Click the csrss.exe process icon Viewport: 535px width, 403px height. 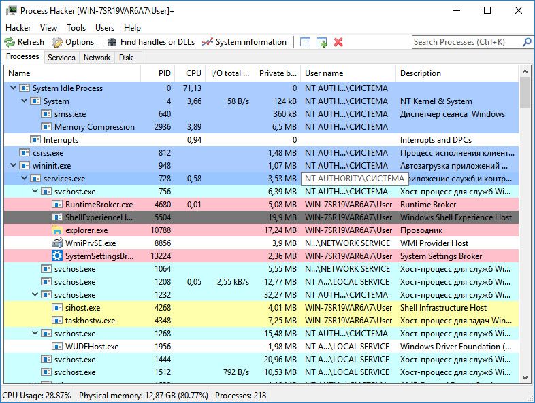(25, 153)
